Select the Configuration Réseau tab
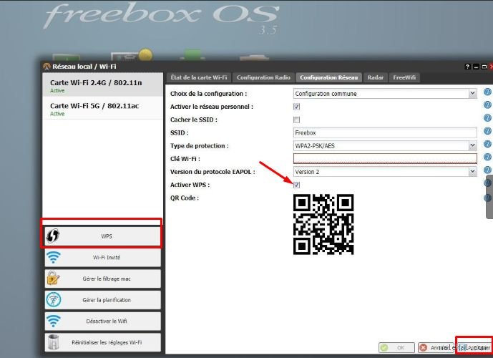This screenshot has width=493, height=358. tap(329, 77)
